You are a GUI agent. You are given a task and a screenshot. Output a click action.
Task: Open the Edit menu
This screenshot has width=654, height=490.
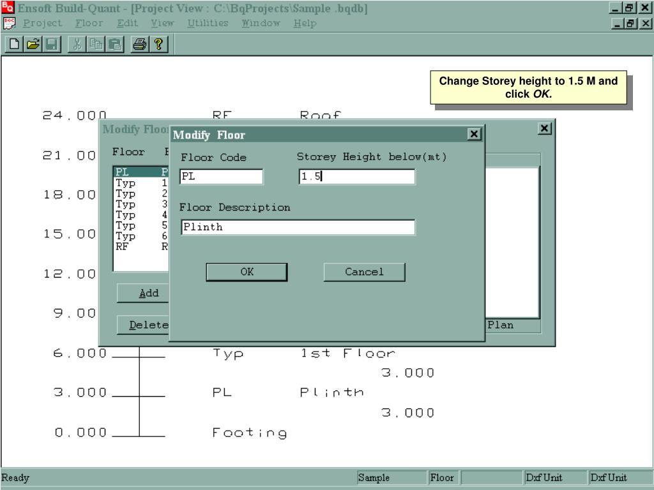point(127,24)
